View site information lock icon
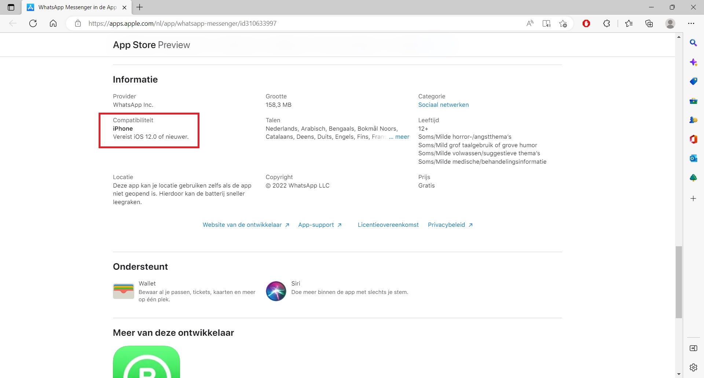Screen dimensions: 704x378 (x=78, y=23)
